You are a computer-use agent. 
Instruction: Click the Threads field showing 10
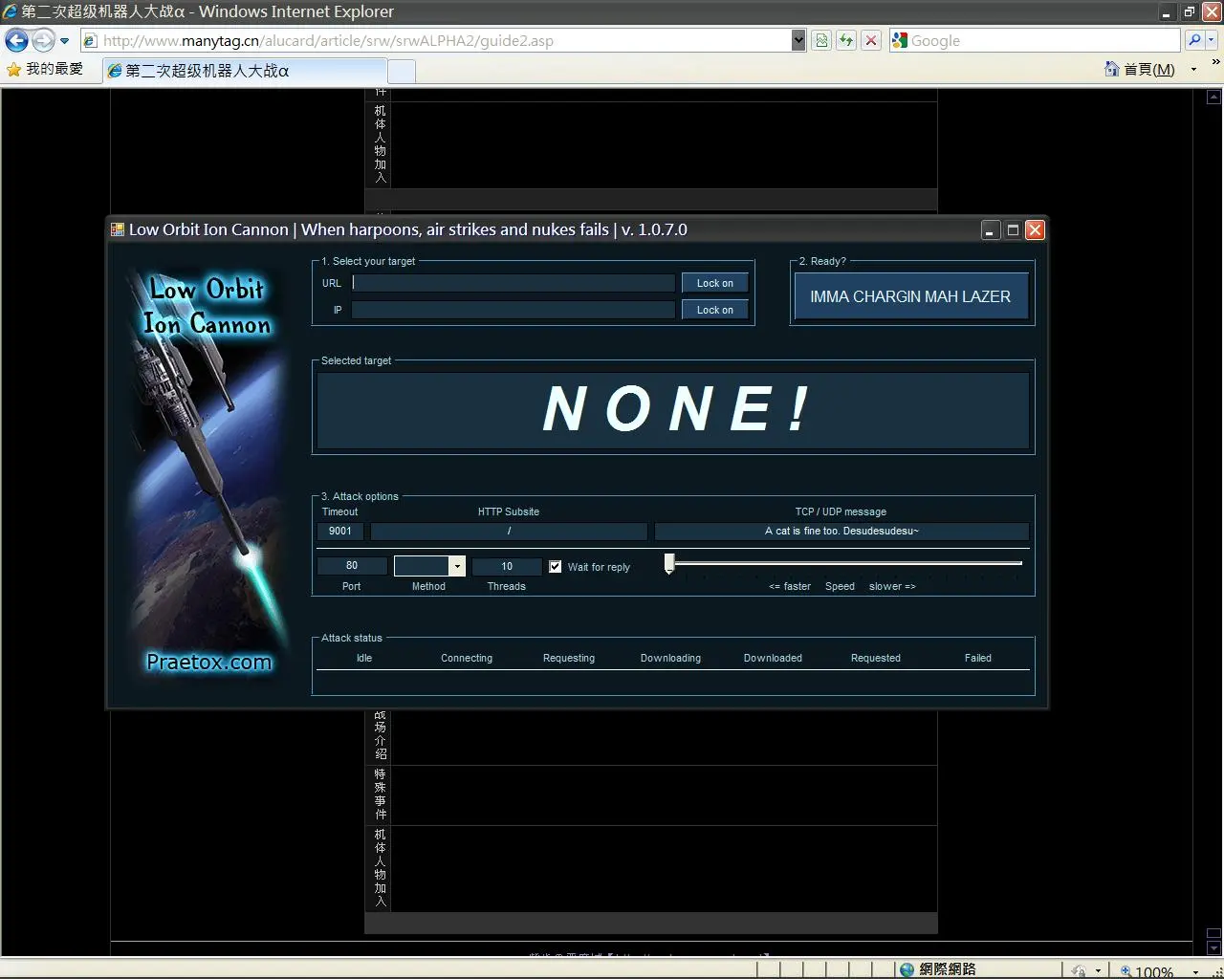pyautogui.click(x=507, y=566)
